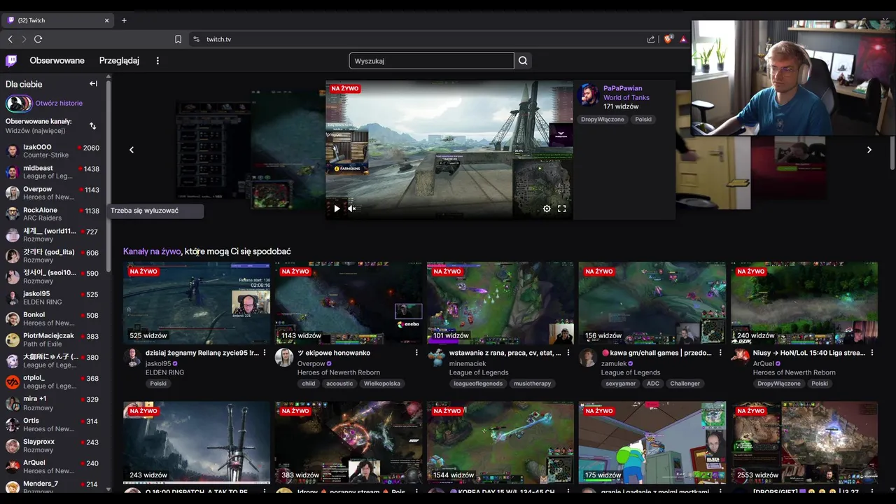Open the Obserwowane tab
This screenshot has width=896, height=504.
57,61
